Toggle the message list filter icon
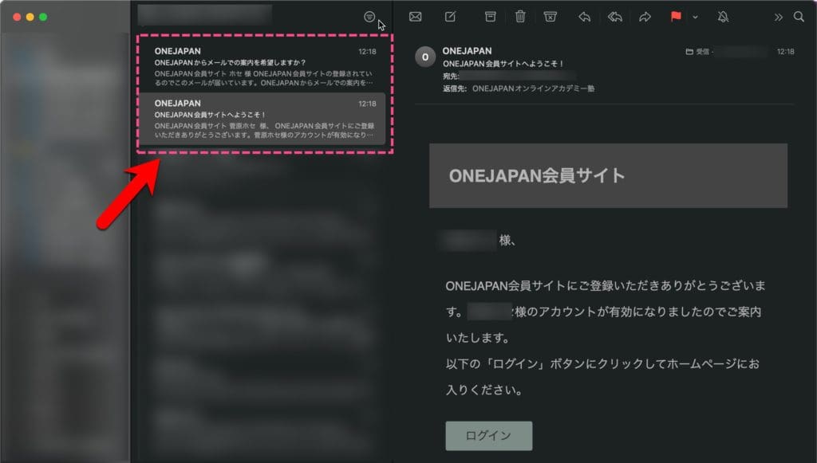 point(369,17)
